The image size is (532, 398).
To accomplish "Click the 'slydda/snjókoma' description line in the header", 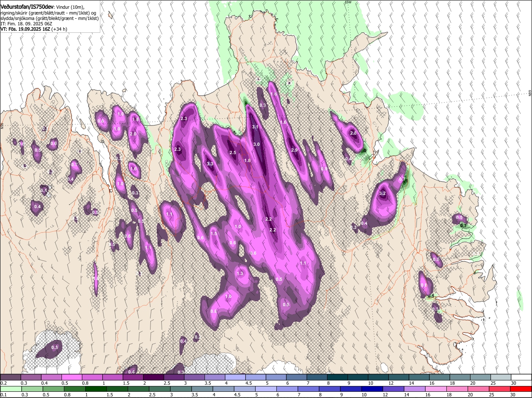I will [49, 18].
